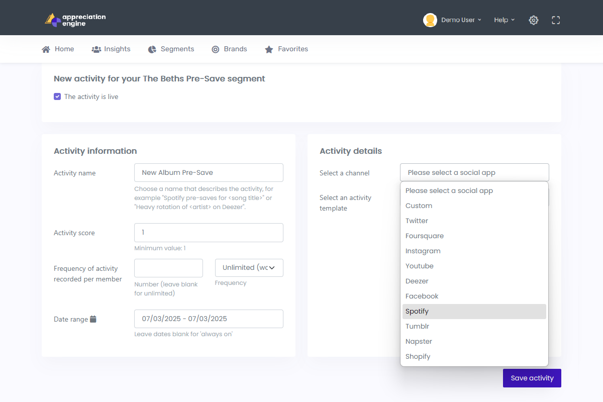Click the Demo User avatar icon
603x402 pixels.
click(x=430, y=20)
